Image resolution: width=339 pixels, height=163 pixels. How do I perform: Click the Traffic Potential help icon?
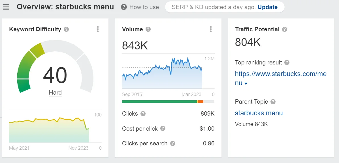pos(285,29)
